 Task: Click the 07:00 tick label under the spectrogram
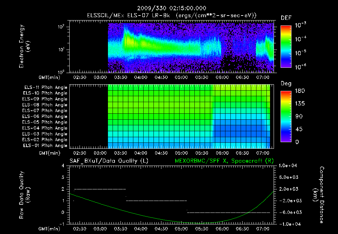(x=262, y=77)
